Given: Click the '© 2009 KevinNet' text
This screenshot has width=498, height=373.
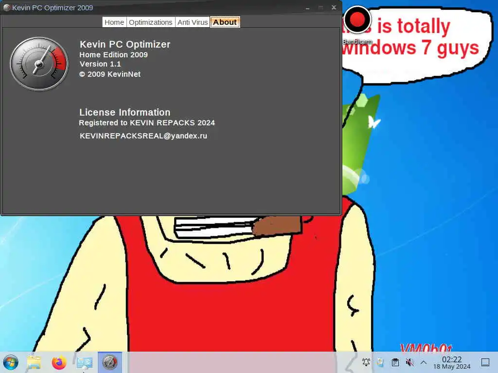Looking at the screenshot, I should [x=110, y=74].
